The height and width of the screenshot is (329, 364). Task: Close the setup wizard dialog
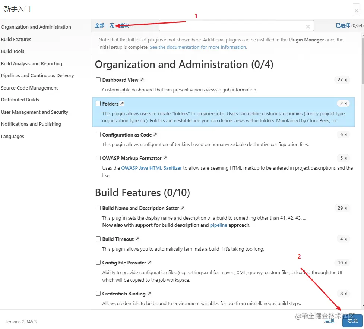pyautogui.click(x=356, y=10)
